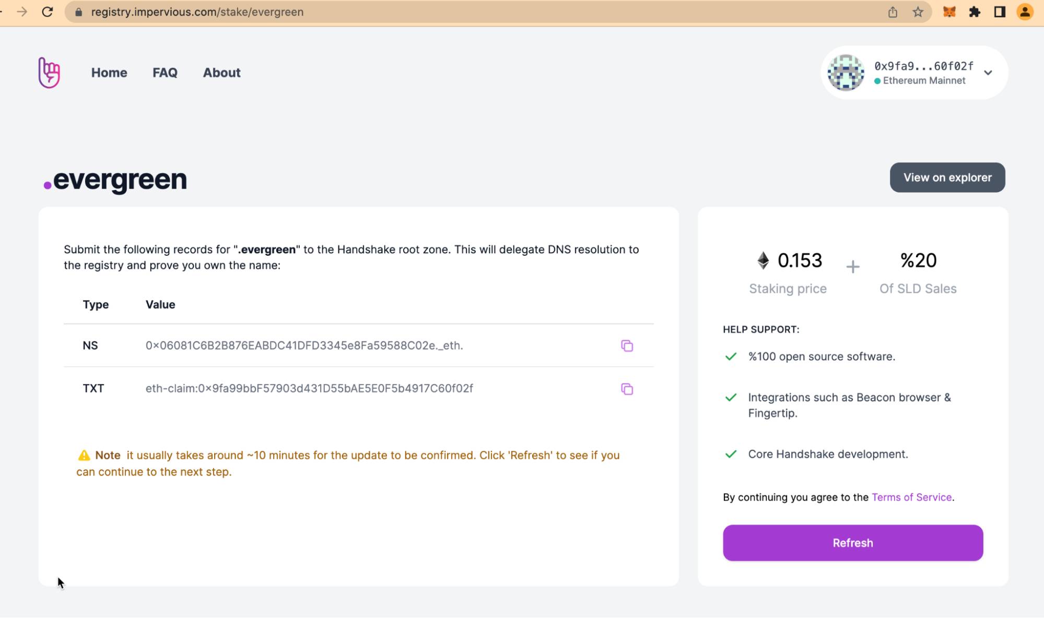1044x618 pixels.
Task: Go to the Home menu
Action: tap(109, 73)
